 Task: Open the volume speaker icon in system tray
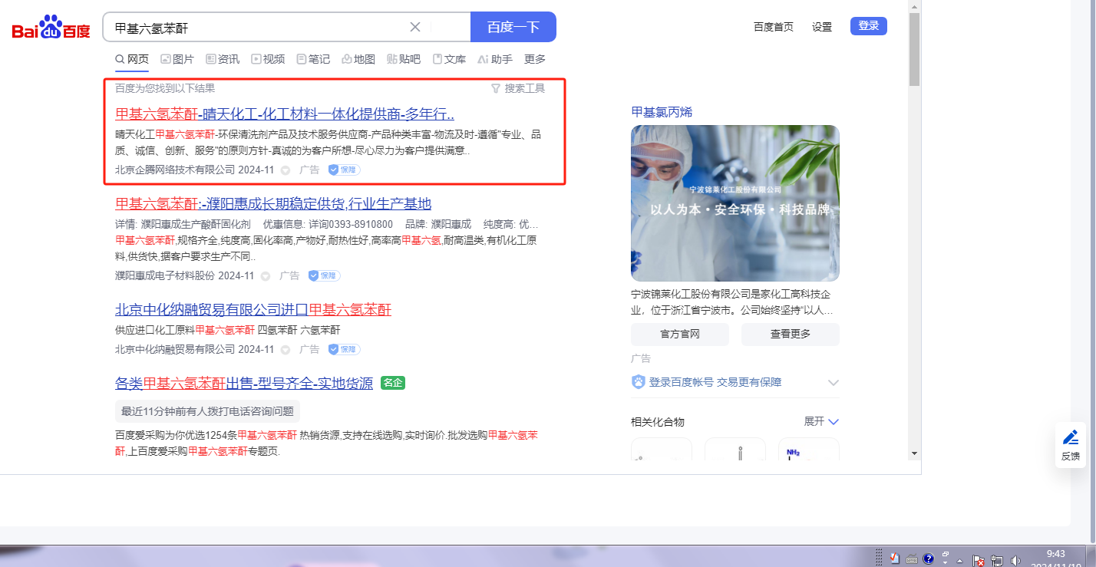pos(1016,559)
